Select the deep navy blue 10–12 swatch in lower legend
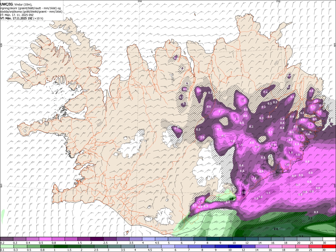Screen dimensions: 336x252 [235, 246]
